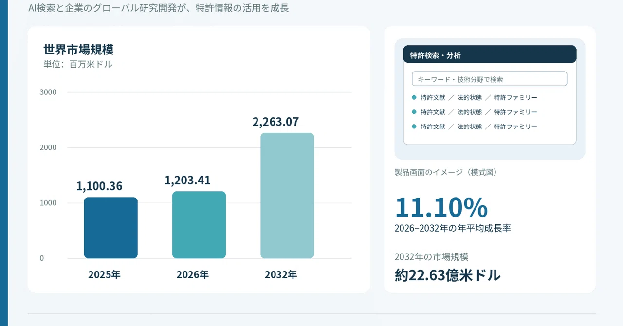Select the 2,263.07 value label

(x=275, y=122)
